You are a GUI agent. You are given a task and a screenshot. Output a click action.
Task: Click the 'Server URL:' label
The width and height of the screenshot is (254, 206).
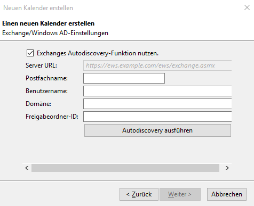click(41, 65)
